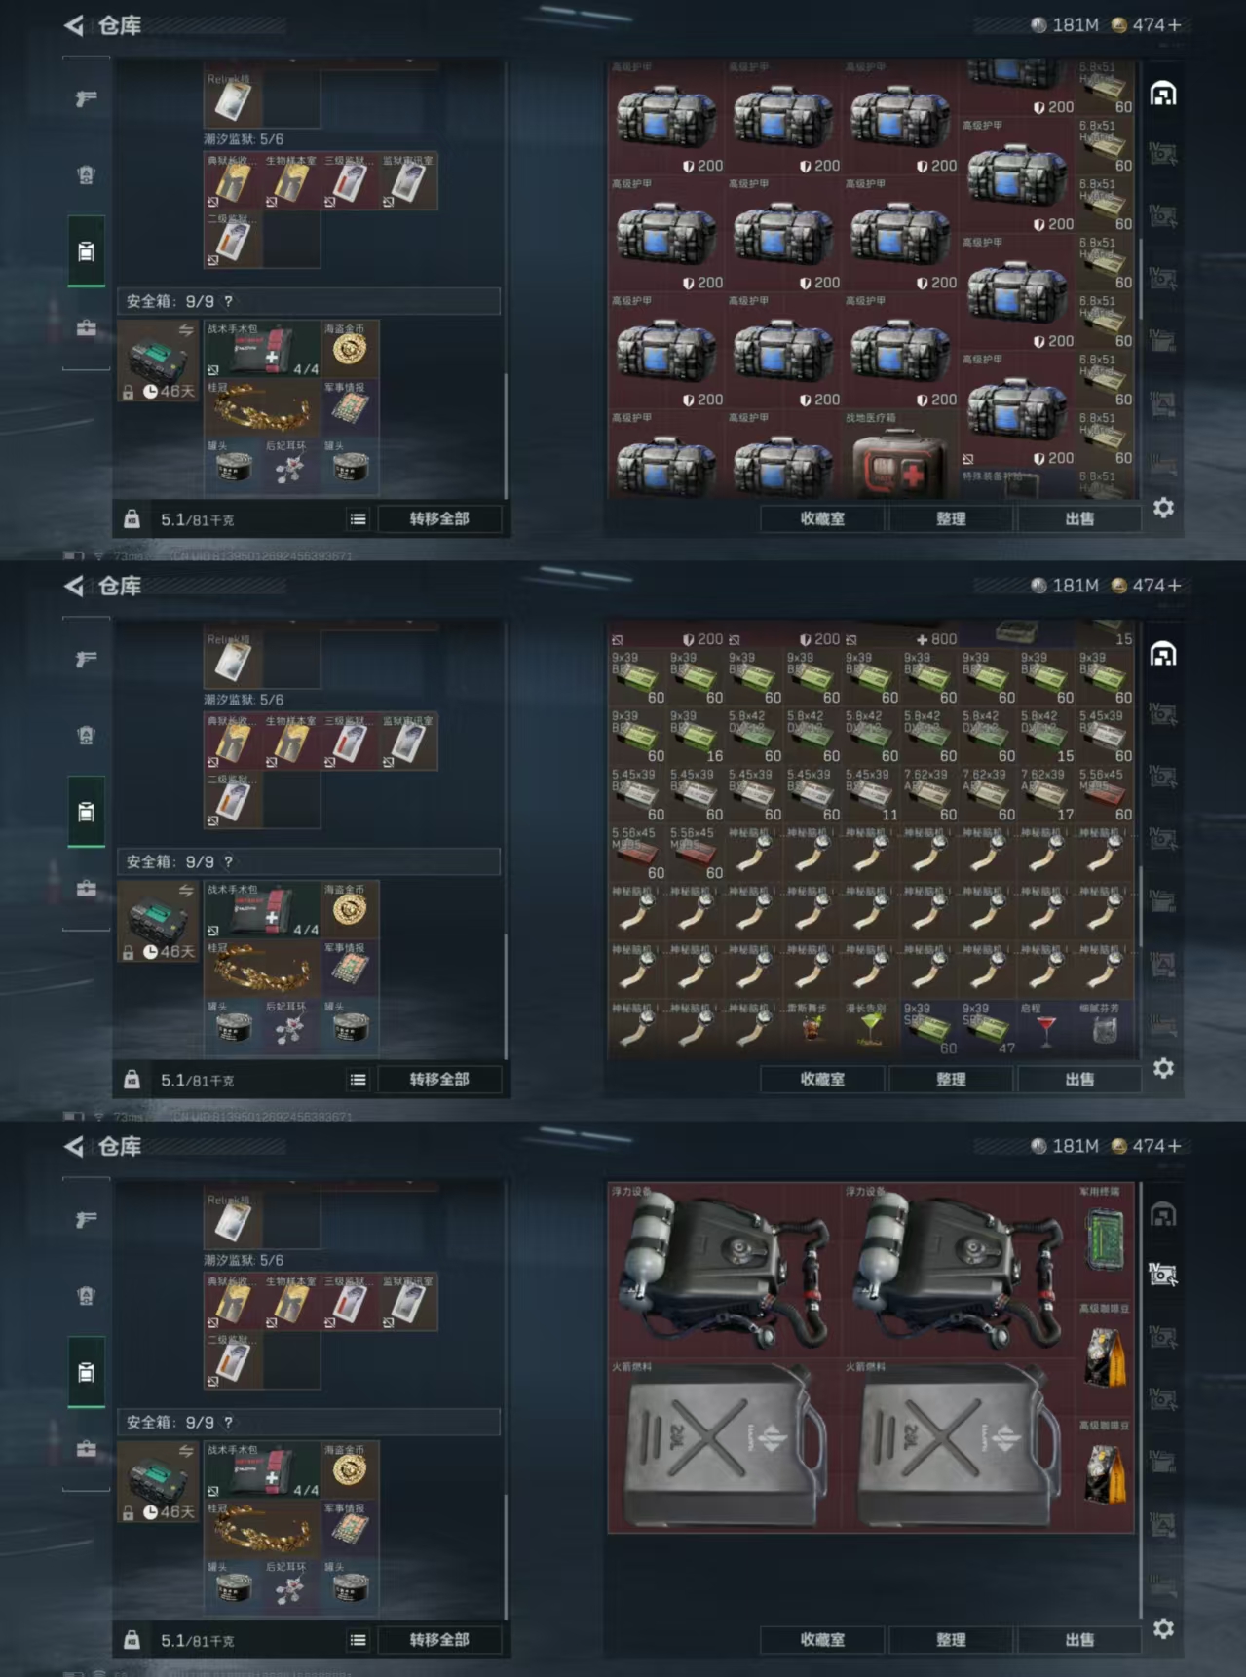The image size is (1246, 1677).
Task: Toggle list view beside 转移全部 in ammo screenshot
Action: click(359, 1080)
